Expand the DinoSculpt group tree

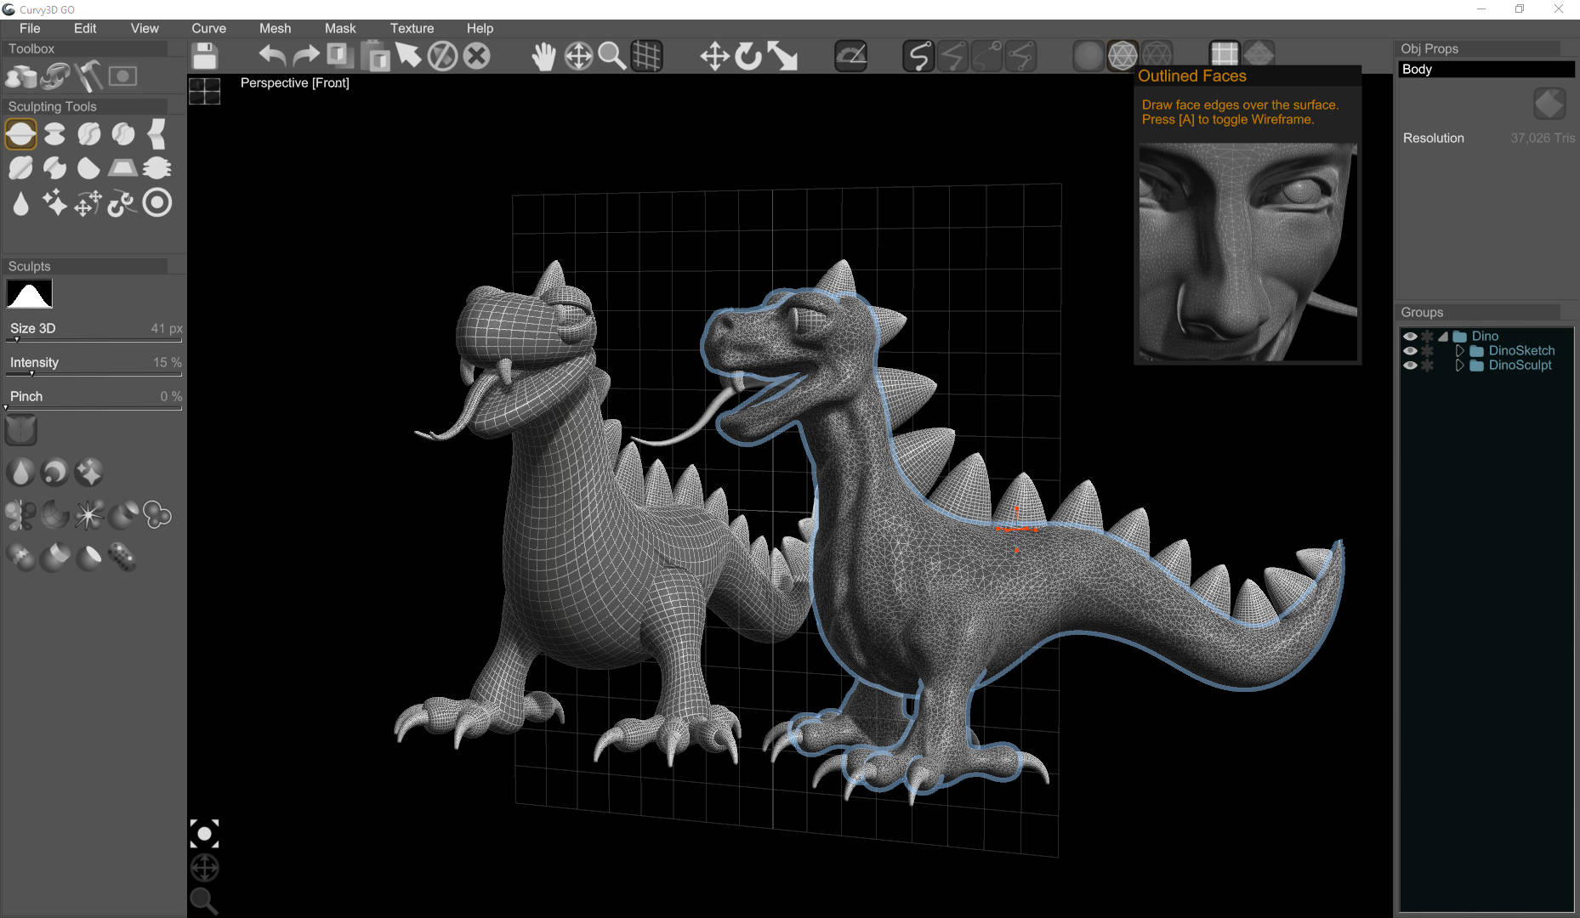[x=1459, y=365]
